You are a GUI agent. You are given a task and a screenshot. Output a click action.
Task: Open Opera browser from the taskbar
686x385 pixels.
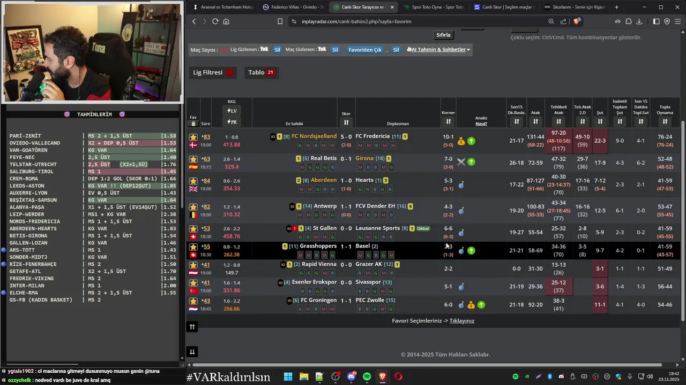click(x=398, y=376)
